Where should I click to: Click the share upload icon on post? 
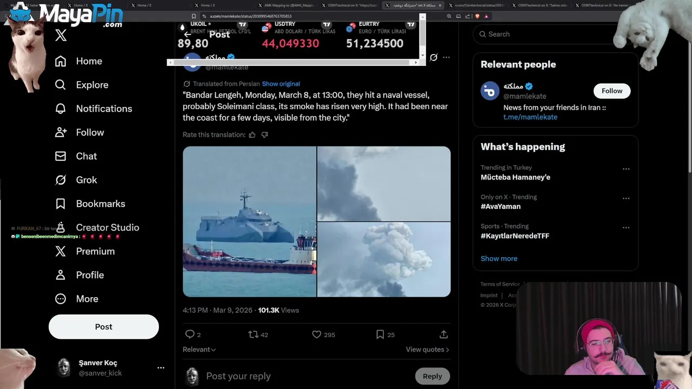coord(443,334)
